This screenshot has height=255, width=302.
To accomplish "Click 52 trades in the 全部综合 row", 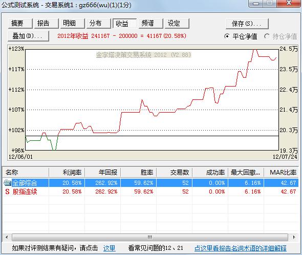I will coord(185,183).
